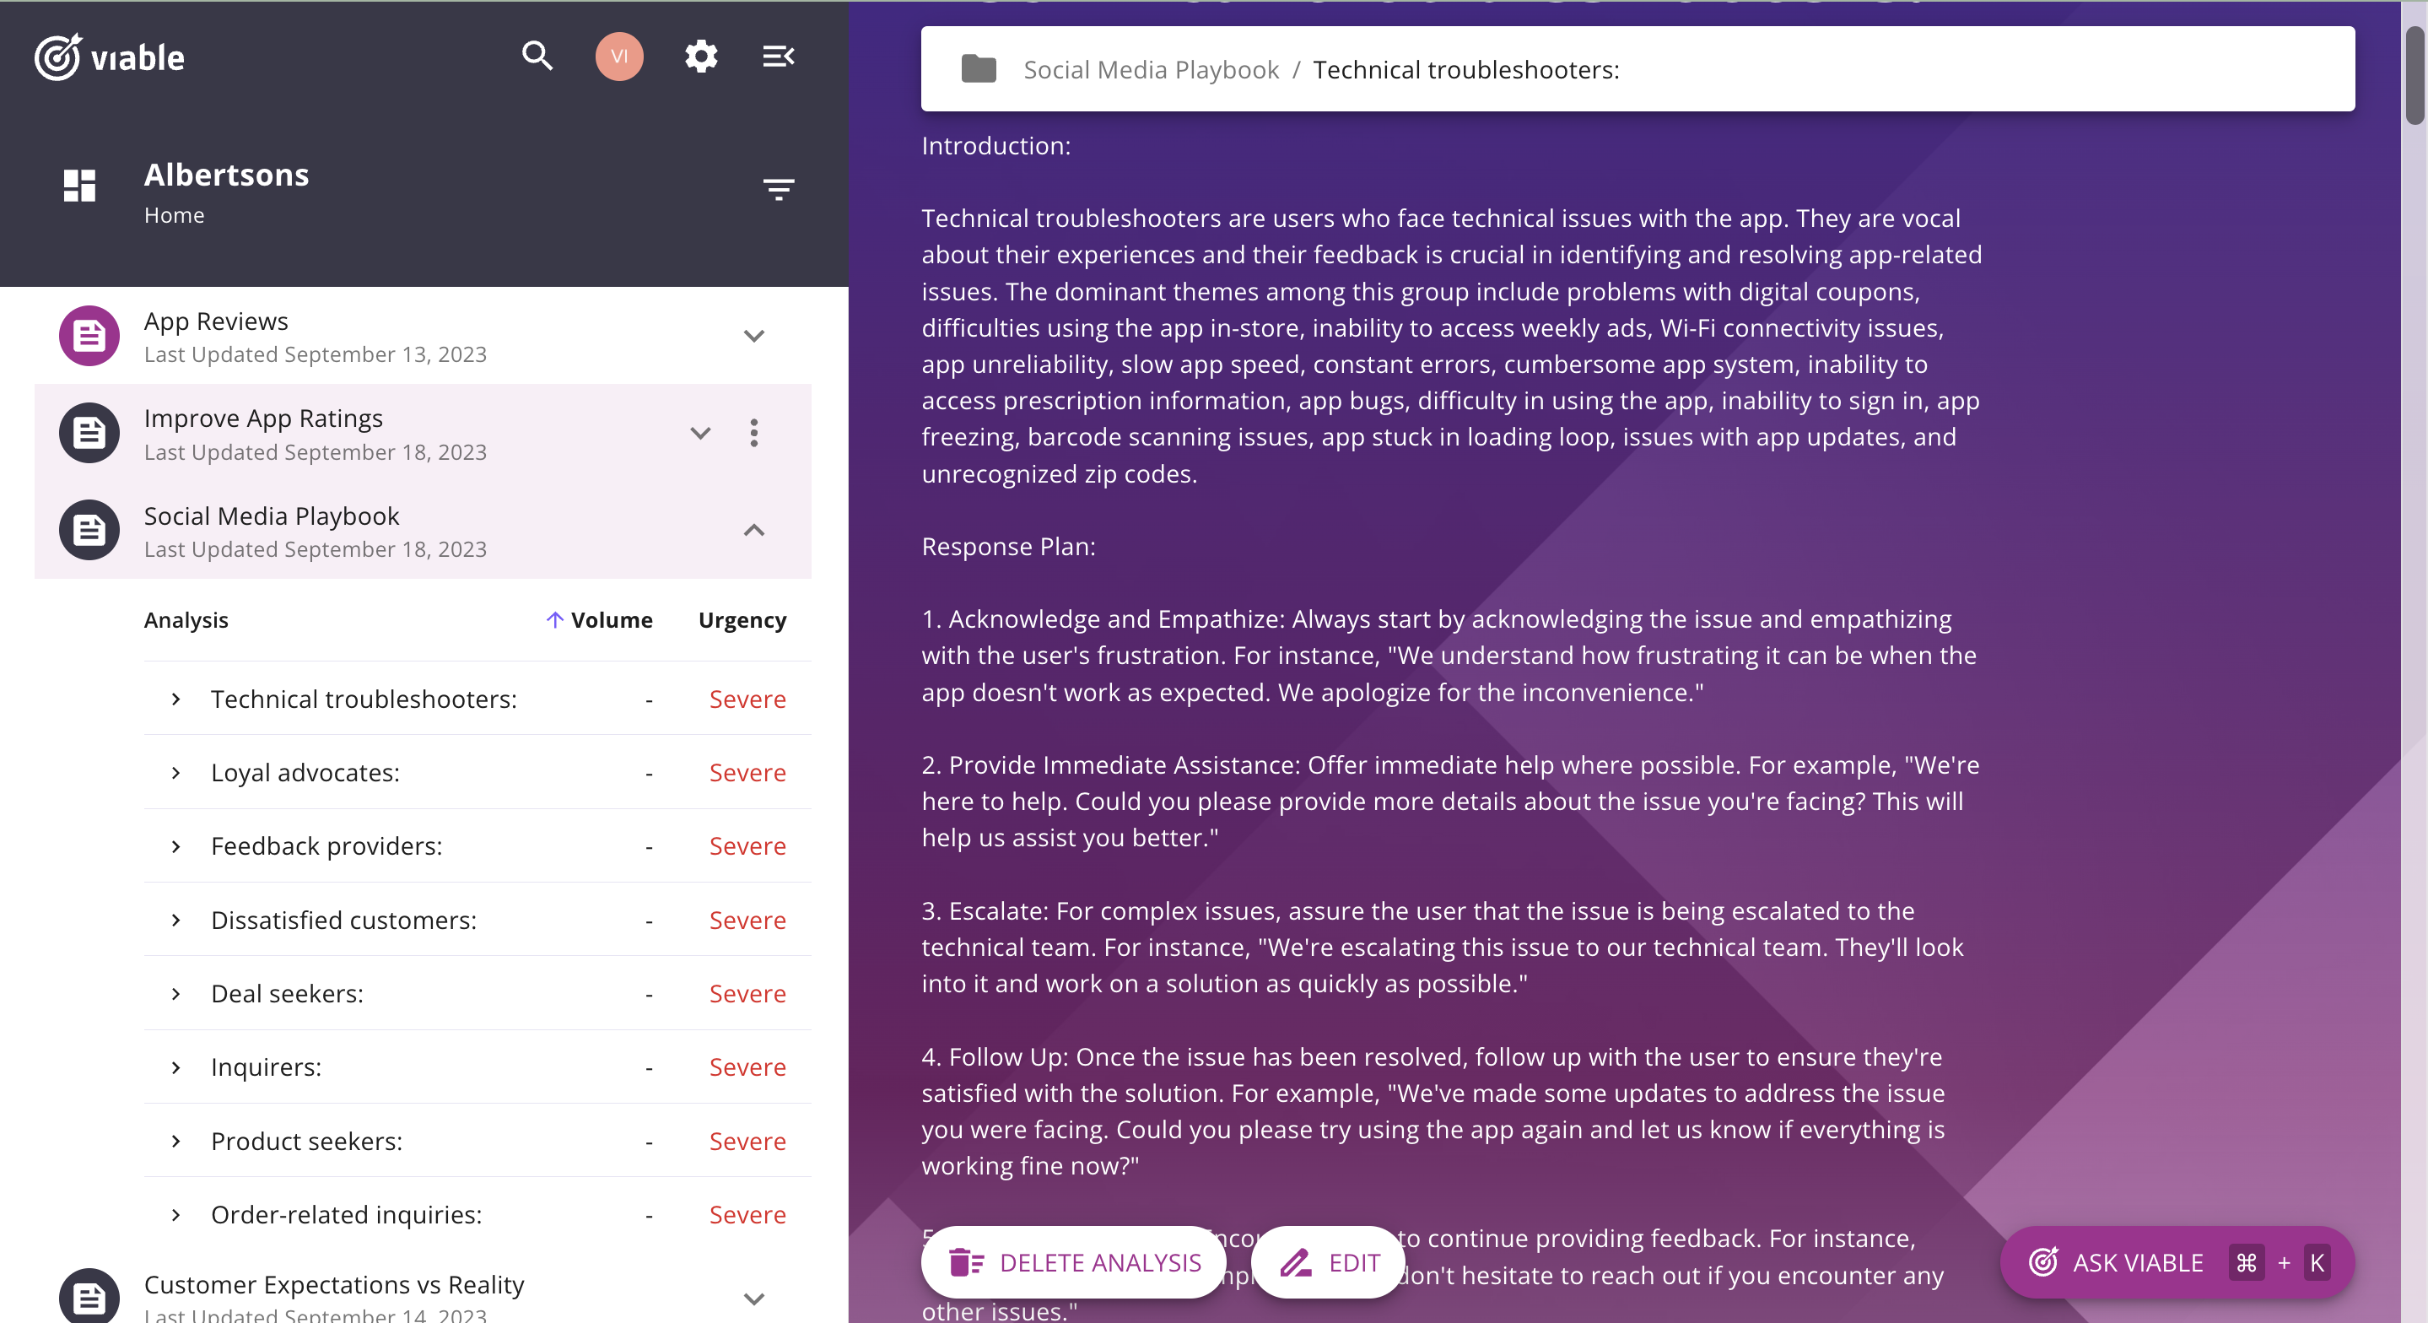Click the viable logo
Viewport: 2428px width, 1323px height.
[x=111, y=57]
